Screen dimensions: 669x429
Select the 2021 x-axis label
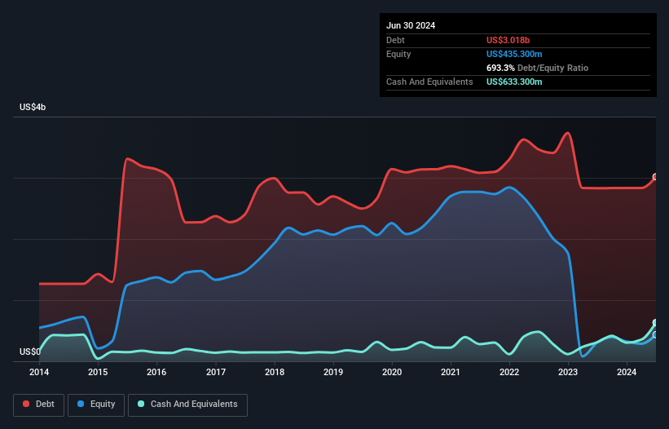pyautogui.click(x=451, y=372)
